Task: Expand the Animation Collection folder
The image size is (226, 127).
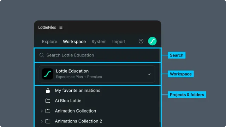Action: [x=42, y=111]
